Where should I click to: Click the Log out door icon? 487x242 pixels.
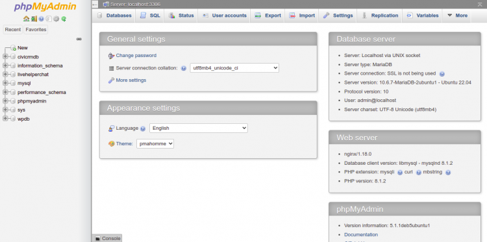[34, 19]
